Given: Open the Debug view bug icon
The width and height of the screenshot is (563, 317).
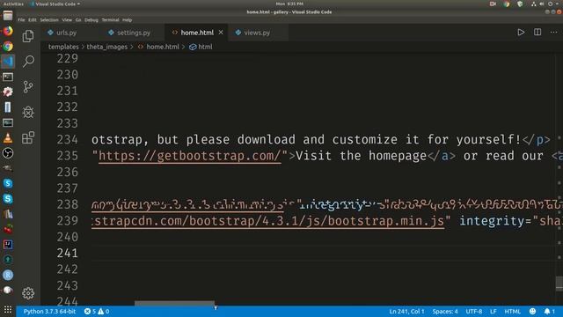Looking at the screenshot, I should click(28, 112).
